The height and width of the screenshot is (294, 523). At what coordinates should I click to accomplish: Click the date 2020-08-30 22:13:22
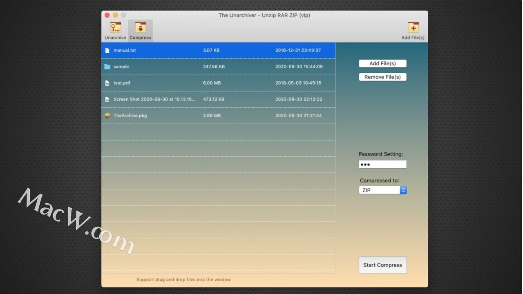coord(299,99)
